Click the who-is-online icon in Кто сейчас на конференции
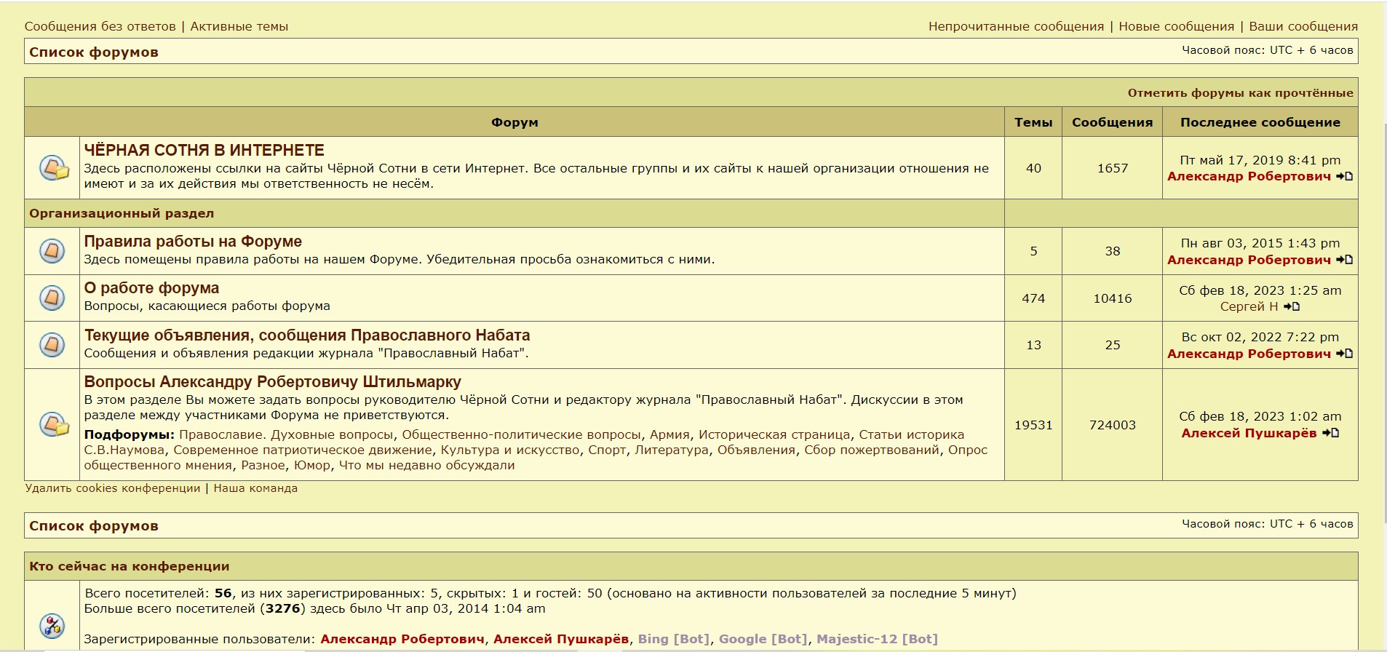 (x=52, y=625)
